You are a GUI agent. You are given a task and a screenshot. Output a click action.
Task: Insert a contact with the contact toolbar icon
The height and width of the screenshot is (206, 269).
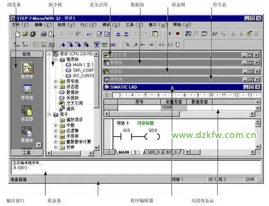click(161, 45)
